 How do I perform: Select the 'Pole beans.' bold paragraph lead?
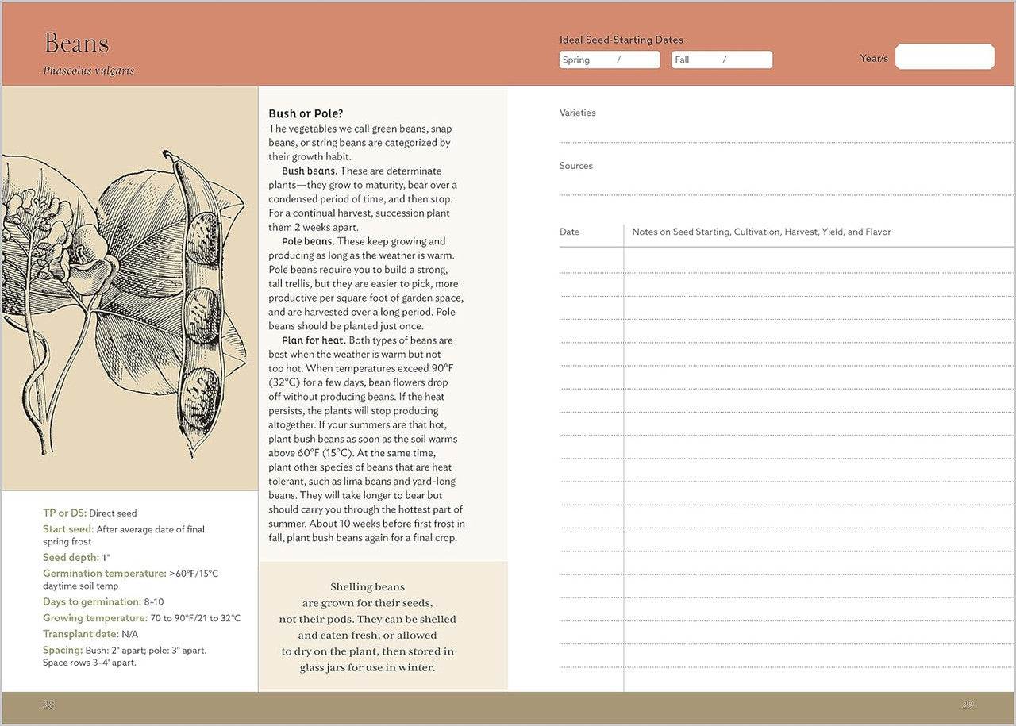click(x=308, y=241)
